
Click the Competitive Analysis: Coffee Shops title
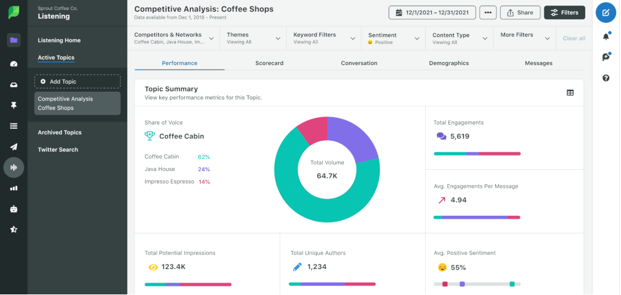click(x=204, y=9)
